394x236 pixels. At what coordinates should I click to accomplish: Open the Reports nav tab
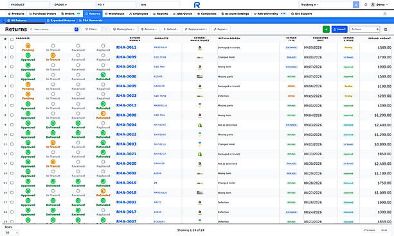pos(160,14)
